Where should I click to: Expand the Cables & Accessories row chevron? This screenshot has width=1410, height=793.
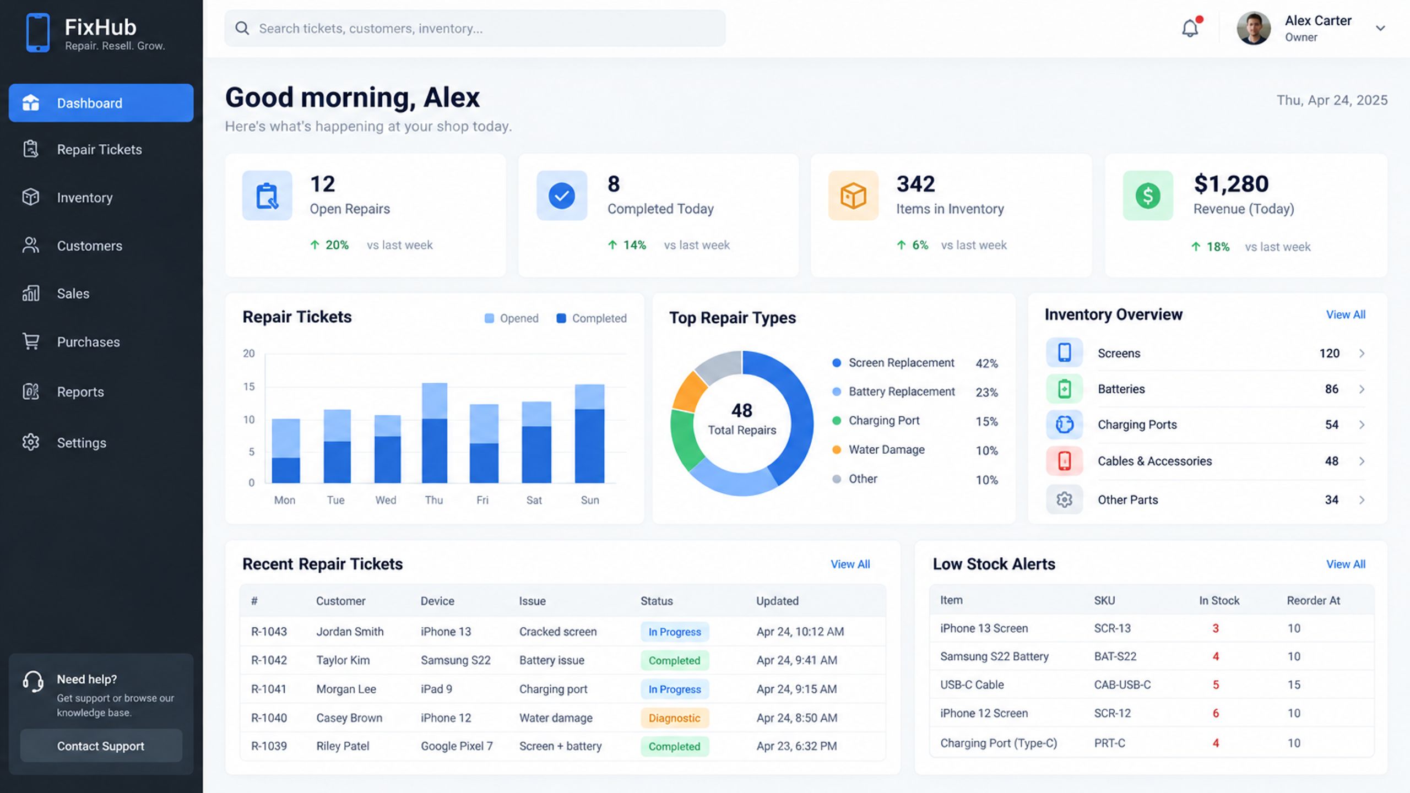tap(1362, 461)
